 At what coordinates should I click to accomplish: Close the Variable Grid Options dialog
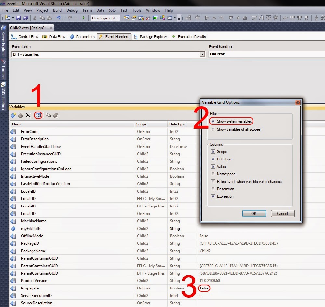point(298,102)
